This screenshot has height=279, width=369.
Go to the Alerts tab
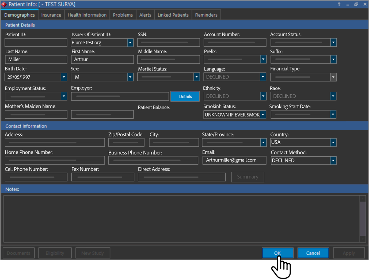click(x=145, y=15)
